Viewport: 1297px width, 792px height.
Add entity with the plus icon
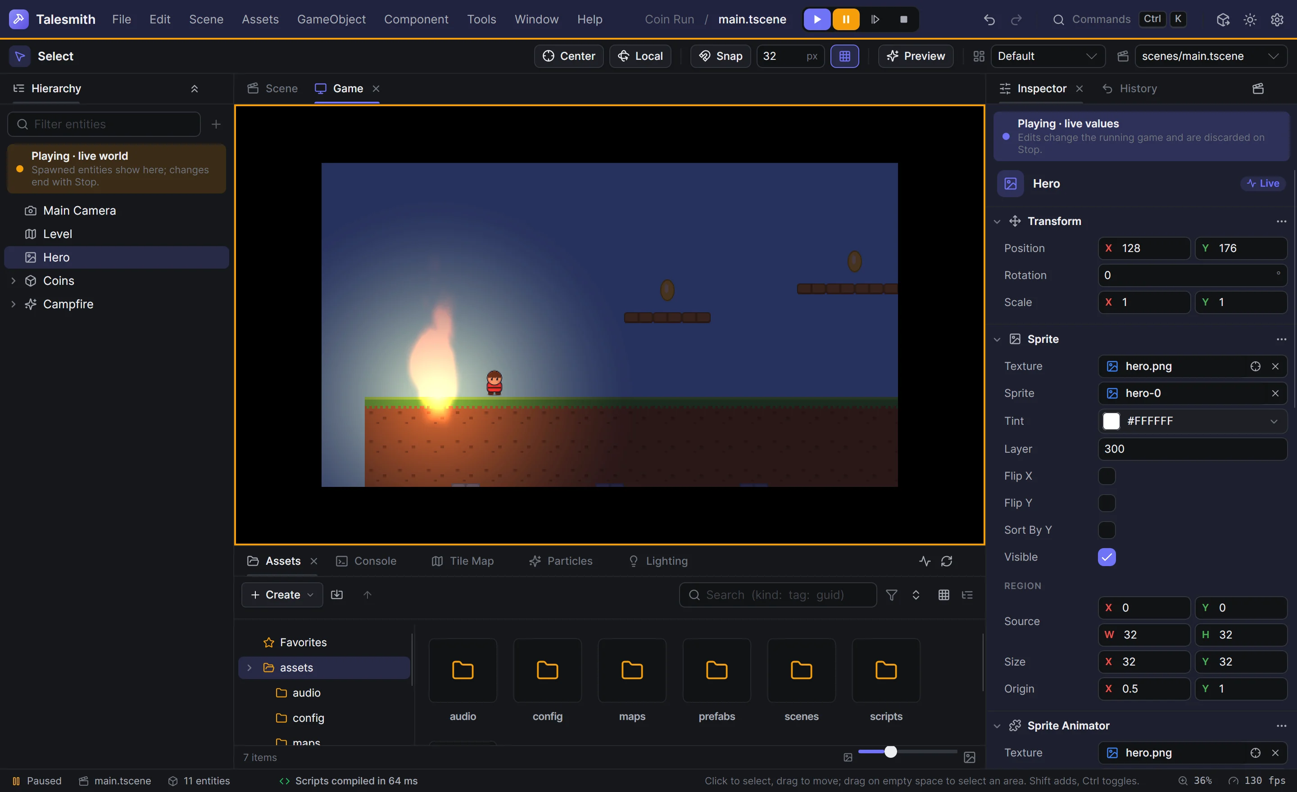216,124
